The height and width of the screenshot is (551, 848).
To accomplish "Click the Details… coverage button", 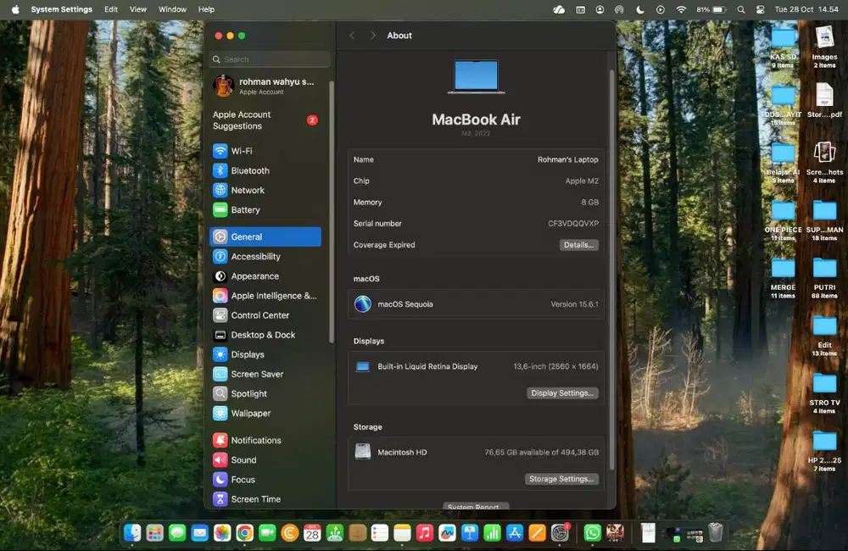I will pyautogui.click(x=578, y=245).
